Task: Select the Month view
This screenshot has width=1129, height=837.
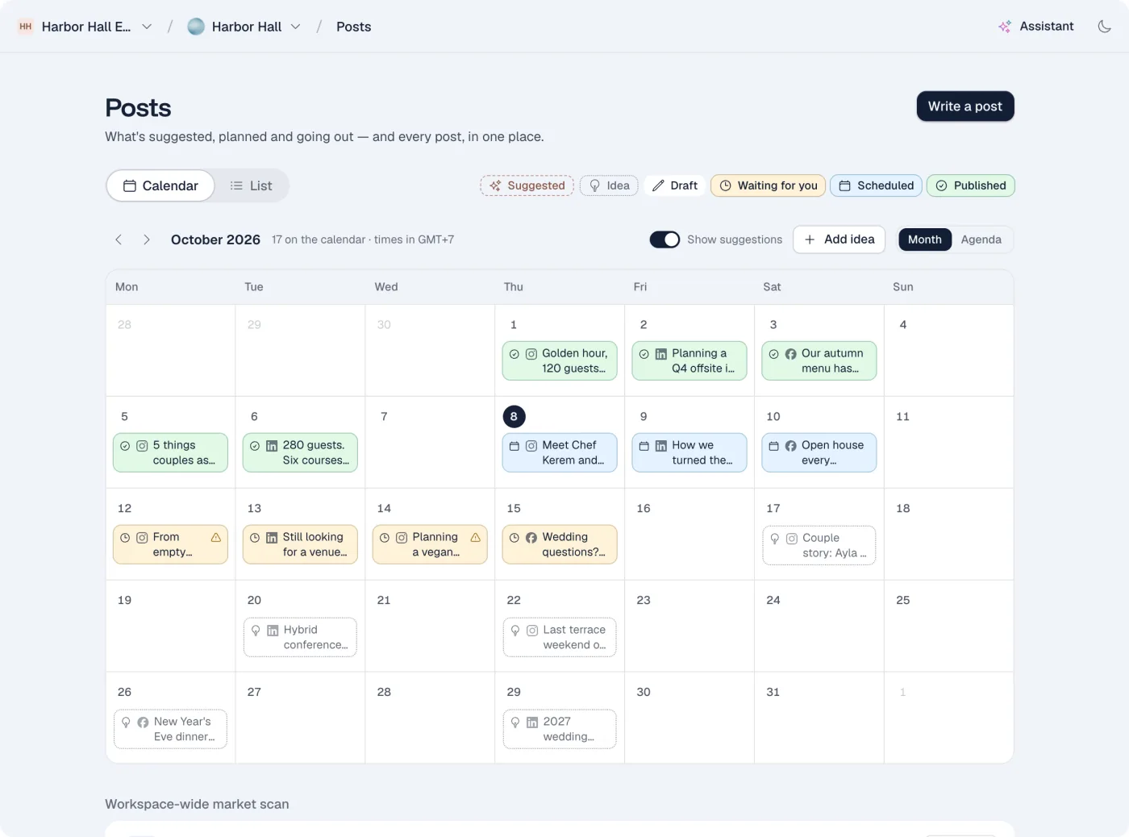Action: pyautogui.click(x=925, y=239)
